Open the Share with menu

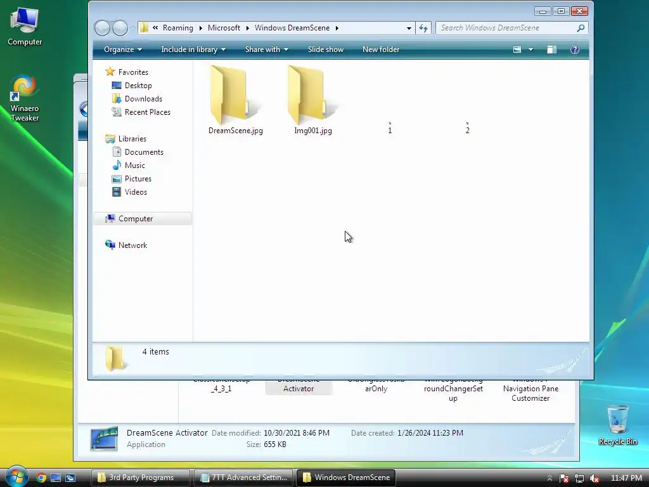pyautogui.click(x=266, y=49)
